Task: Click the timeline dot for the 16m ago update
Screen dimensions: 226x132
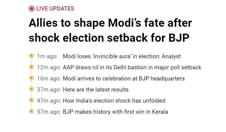Action: (31, 78)
